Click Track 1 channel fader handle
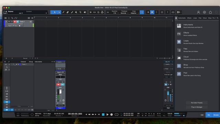Image resolution: width=220 pixels, height=124 pixels. (60, 92)
